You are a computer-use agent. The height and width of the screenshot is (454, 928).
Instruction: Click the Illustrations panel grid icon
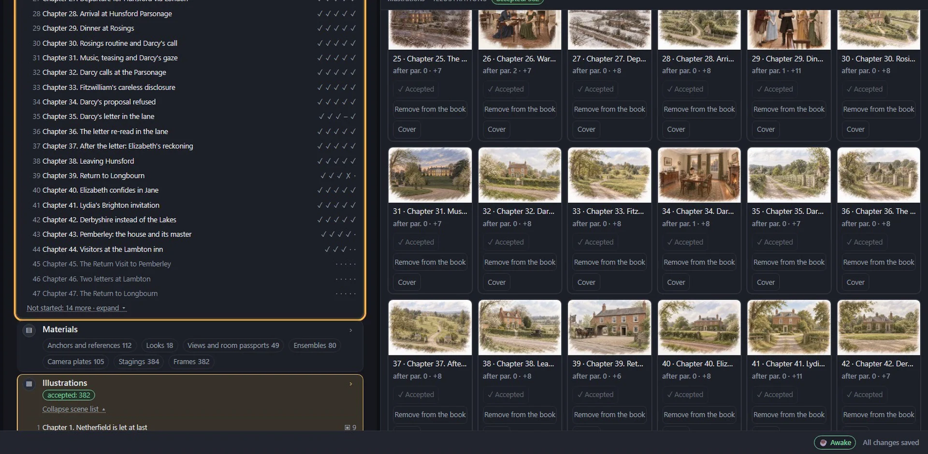coord(29,384)
